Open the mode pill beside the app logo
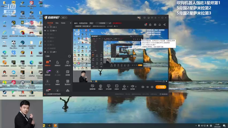Screen dimensions: 228x128 (64, 18)
